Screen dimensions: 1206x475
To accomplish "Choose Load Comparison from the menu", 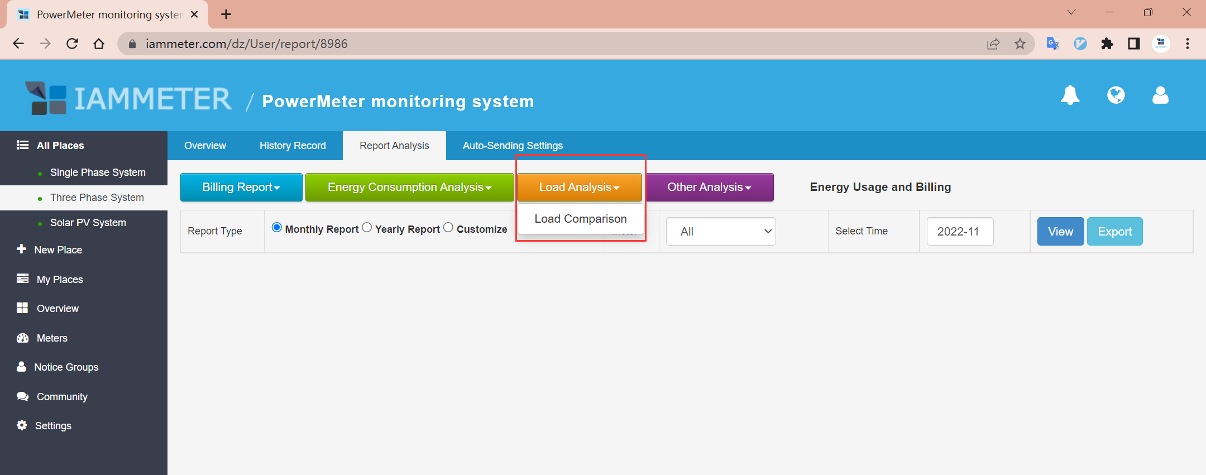I will [x=580, y=219].
